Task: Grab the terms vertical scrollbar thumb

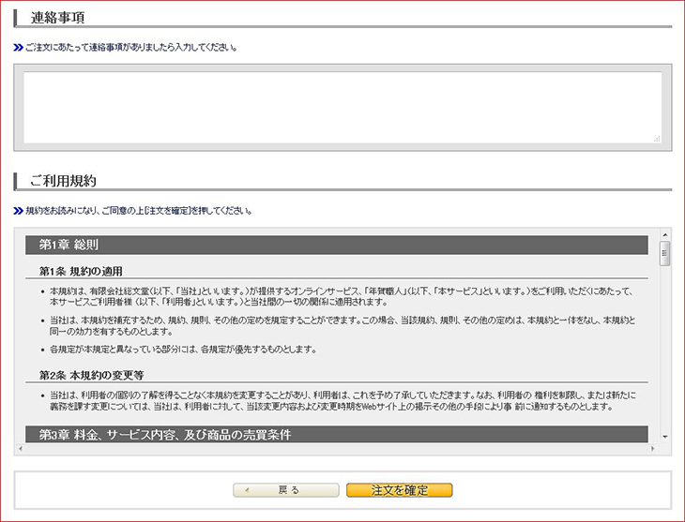Action: click(x=665, y=253)
